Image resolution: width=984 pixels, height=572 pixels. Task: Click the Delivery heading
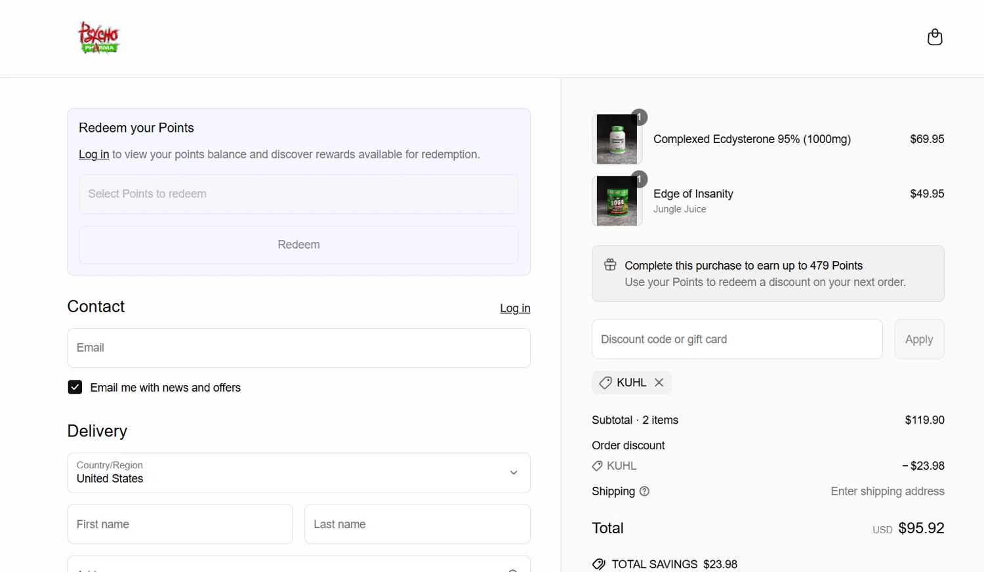97,431
